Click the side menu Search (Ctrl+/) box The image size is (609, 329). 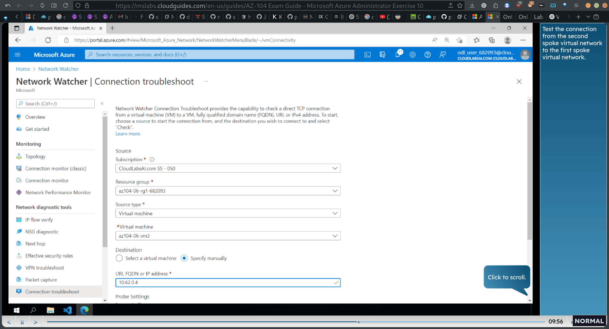55,103
